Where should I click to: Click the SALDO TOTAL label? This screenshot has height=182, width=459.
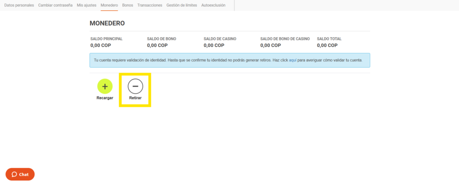329,39
